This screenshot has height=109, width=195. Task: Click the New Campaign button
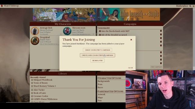click(156, 67)
